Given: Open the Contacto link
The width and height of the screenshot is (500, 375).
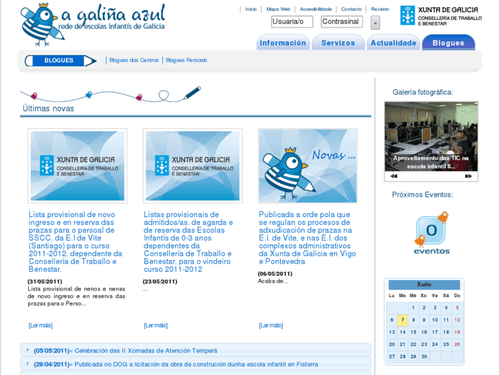Looking at the screenshot, I should pos(351,9).
